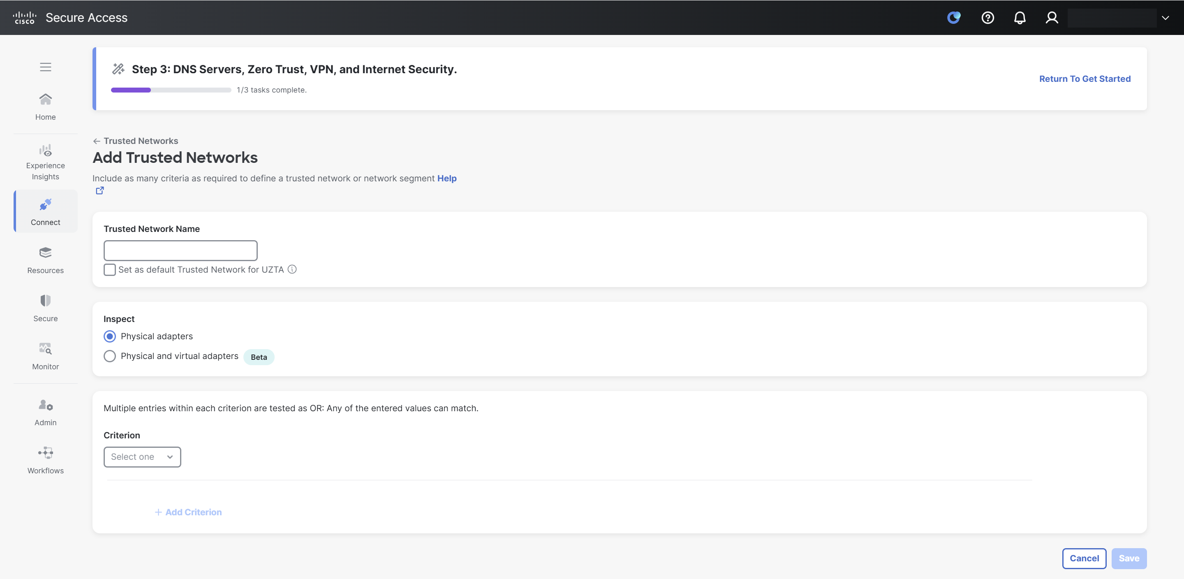The height and width of the screenshot is (579, 1184).
Task: Click the tasks progress bar
Action: click(171, 90)
